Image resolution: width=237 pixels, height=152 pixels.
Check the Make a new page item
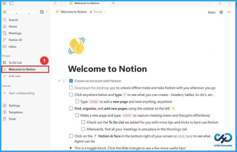click(77, 115)
